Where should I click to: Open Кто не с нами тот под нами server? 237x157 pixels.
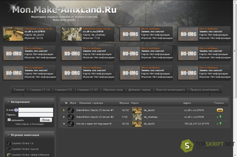tap(94, 124)
